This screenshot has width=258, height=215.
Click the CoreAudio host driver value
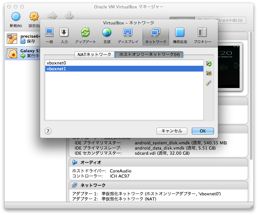(121, 171)
